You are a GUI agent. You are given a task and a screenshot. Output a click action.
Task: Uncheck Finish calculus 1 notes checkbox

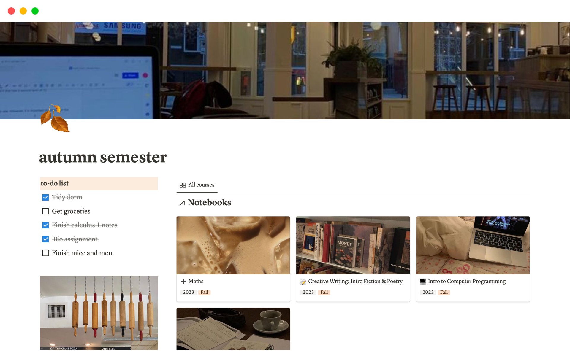coord(45,225)
